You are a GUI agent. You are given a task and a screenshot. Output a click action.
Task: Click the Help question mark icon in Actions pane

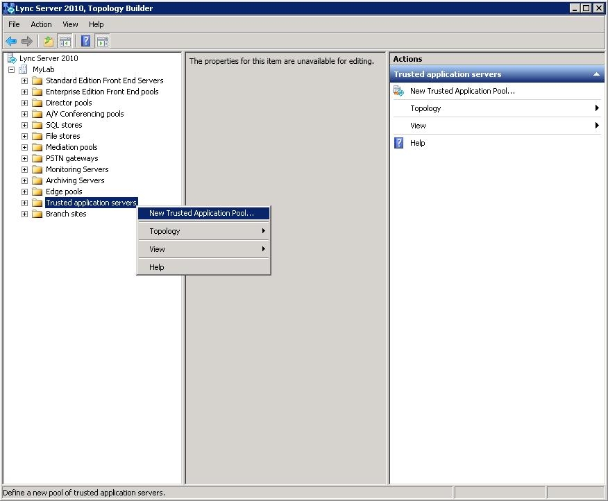coord(399,143)
